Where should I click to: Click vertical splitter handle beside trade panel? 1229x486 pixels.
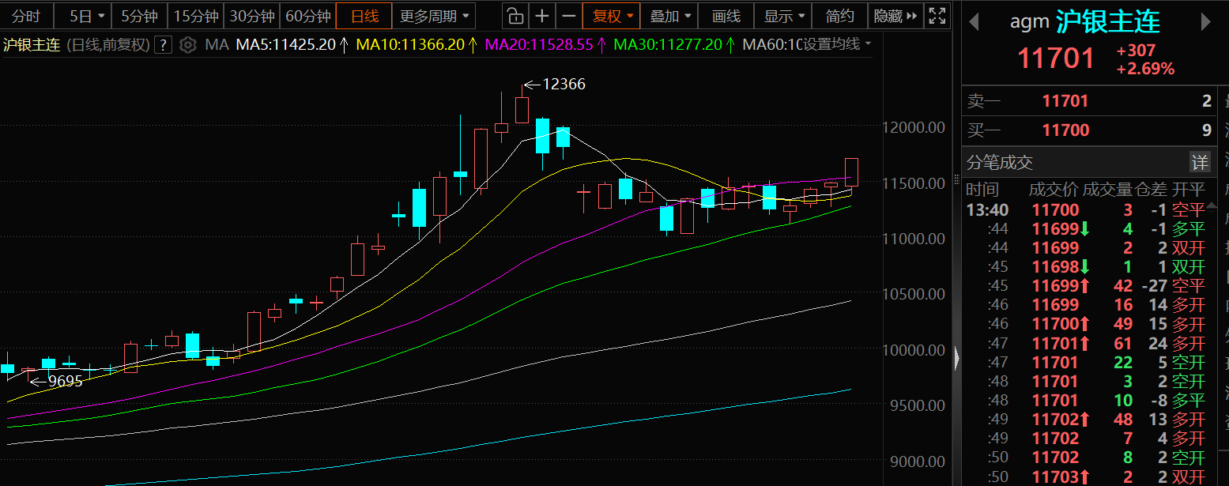click(957, 359)
